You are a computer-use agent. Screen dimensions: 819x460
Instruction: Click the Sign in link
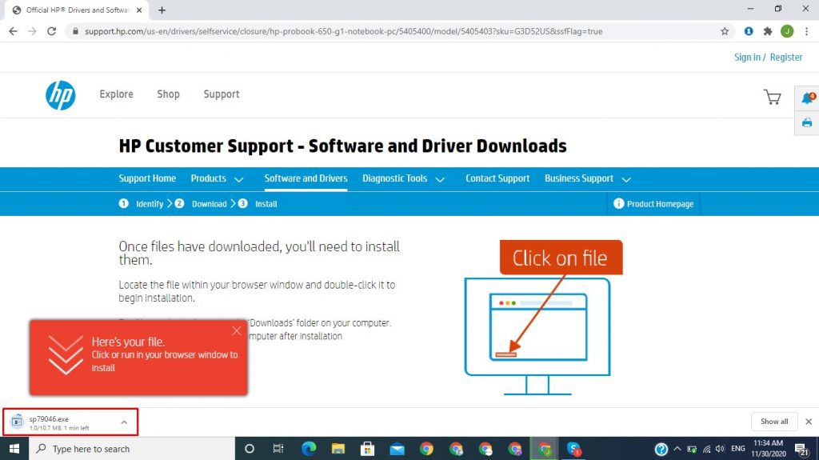pos(747,58)
